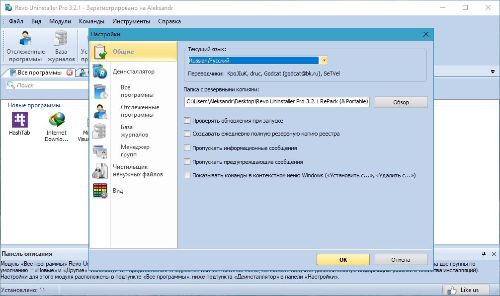Click Менеджер групп icon in settings sidebar
Screen dimensions: 500x296
[x=100, y=151]
